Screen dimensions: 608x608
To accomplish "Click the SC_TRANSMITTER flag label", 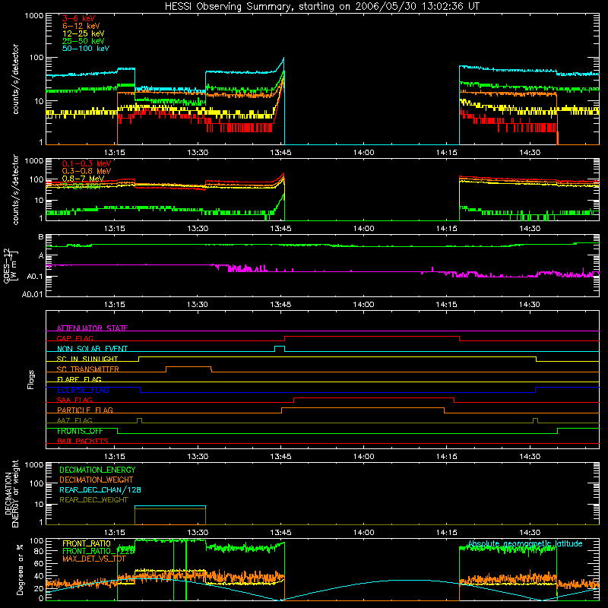I will click(87, 369).
